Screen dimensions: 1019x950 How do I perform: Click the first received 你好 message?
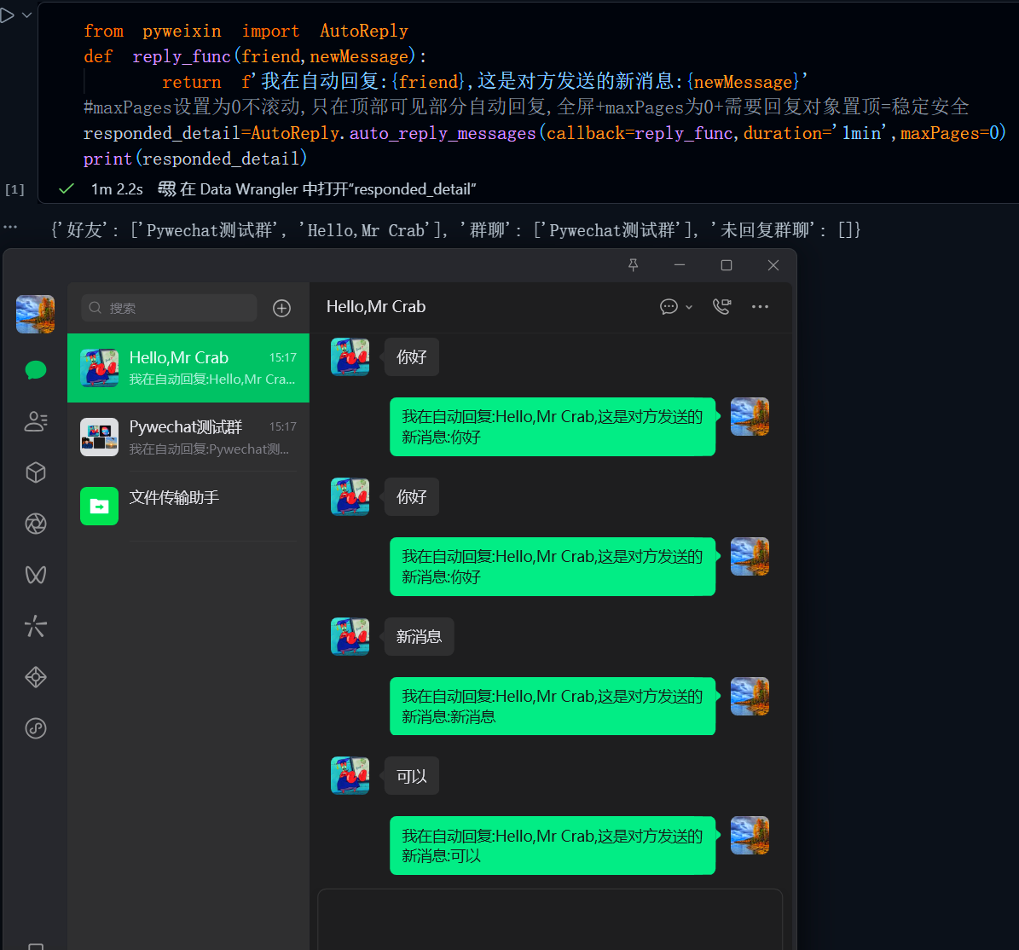point(411,356)
